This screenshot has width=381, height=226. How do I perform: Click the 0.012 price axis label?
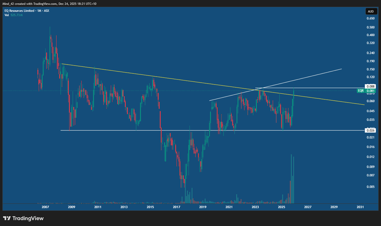click(370, 157)
